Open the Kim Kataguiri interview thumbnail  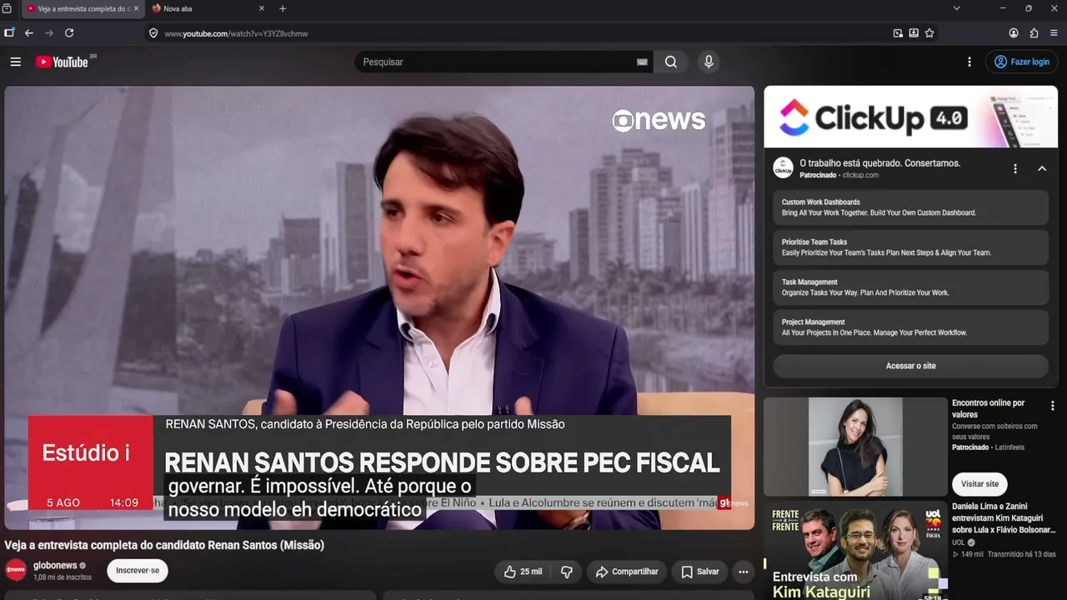point(855,550)
